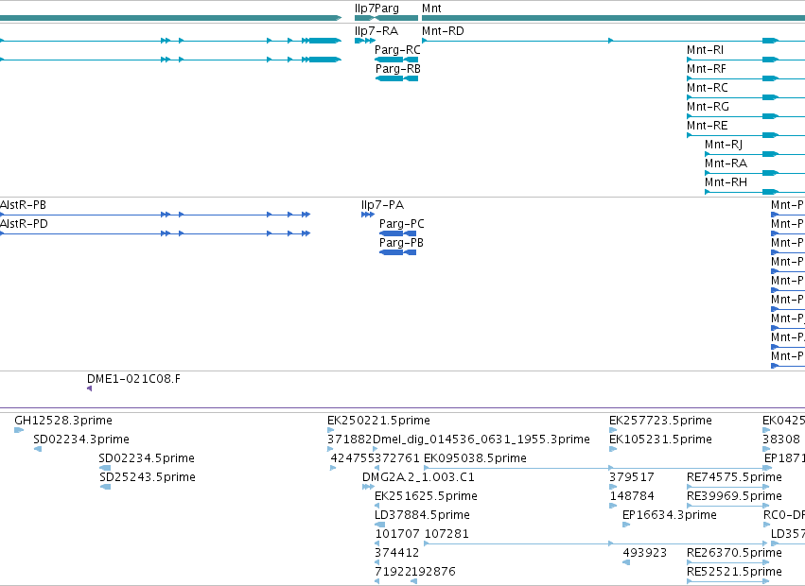
Task: Click the 148784 feature label
Action: (632, 497)
